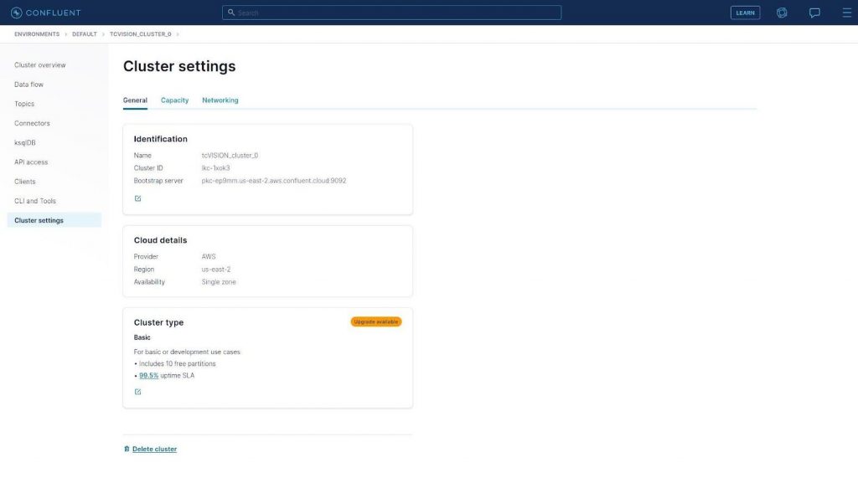Edit the Identification settings via the pencil icon
858x488 pixels.
click(137, 198)
